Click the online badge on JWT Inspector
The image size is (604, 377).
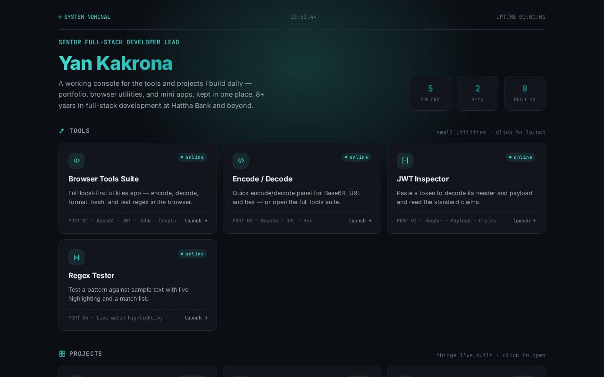point(520,157)
